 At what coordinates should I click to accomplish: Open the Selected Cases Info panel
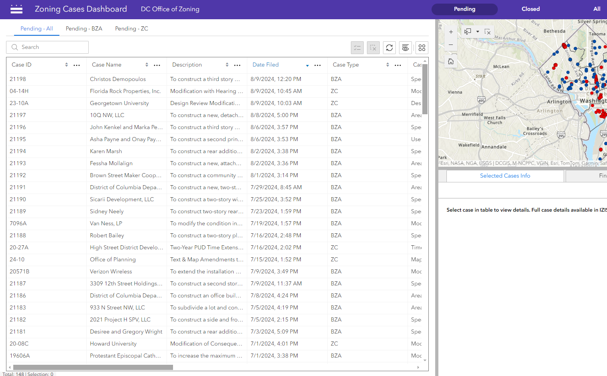505,176
